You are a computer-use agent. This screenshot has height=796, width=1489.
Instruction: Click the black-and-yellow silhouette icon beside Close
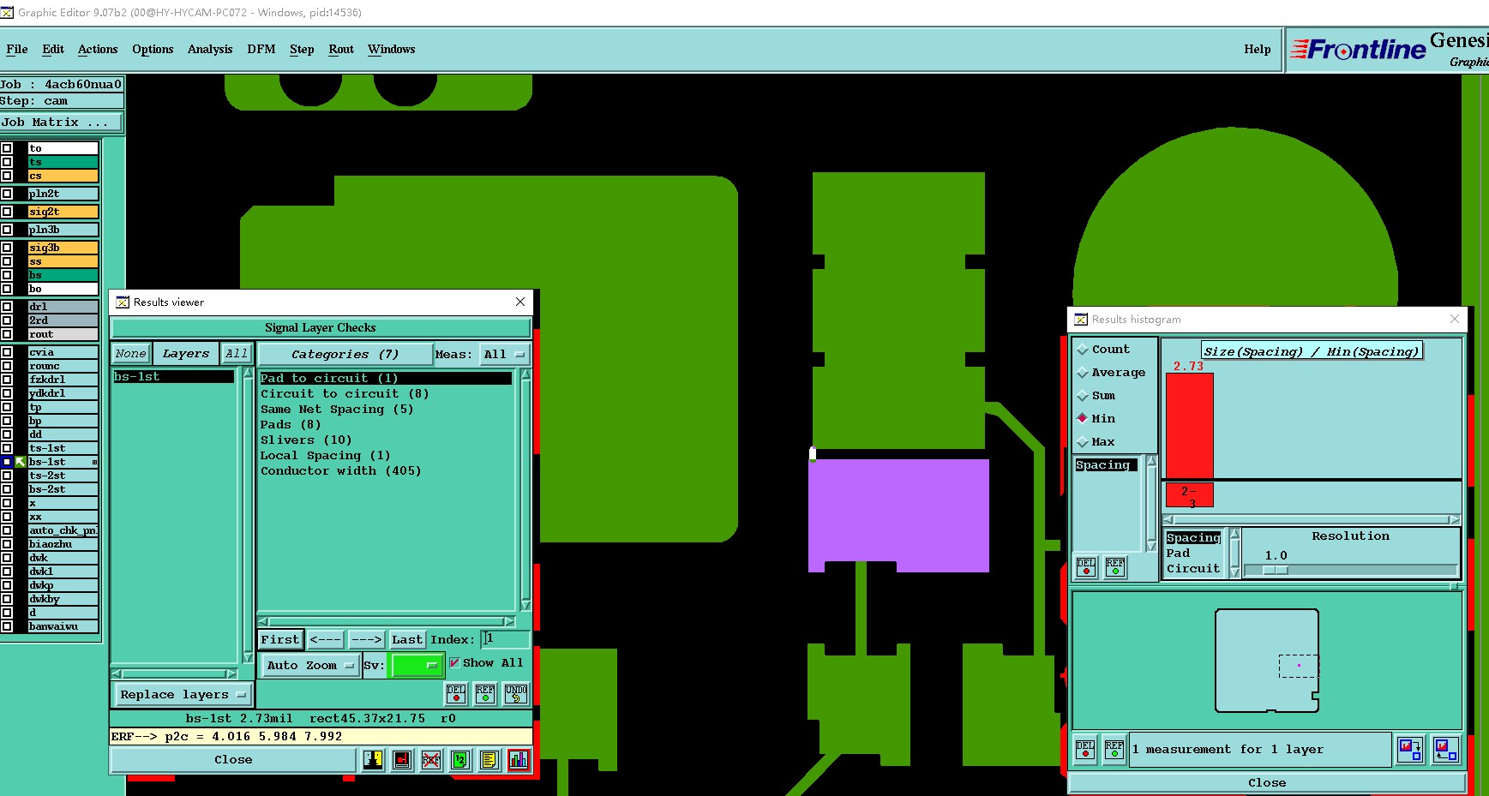coord(373,759)
